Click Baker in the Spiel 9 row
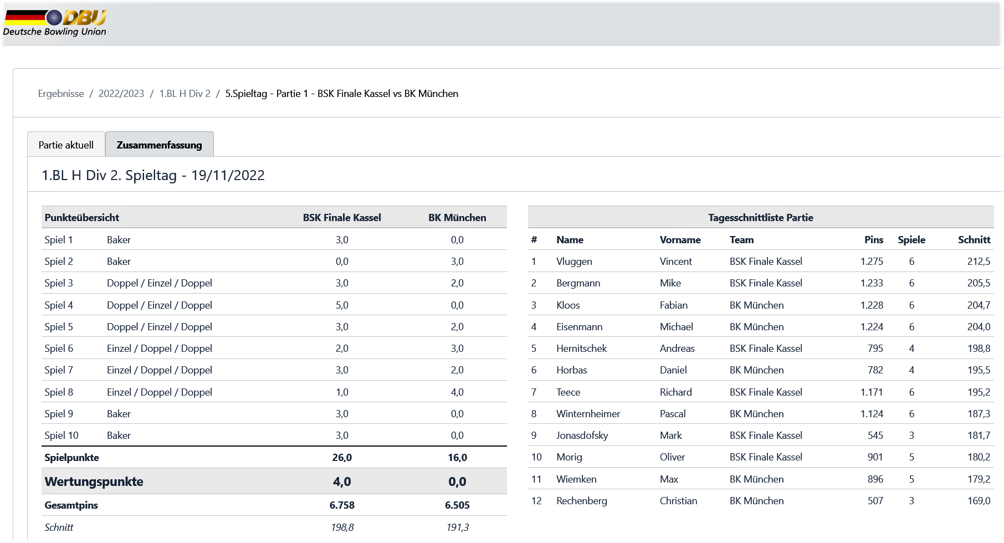This screenshot has height=543, width=1004. 119,414
